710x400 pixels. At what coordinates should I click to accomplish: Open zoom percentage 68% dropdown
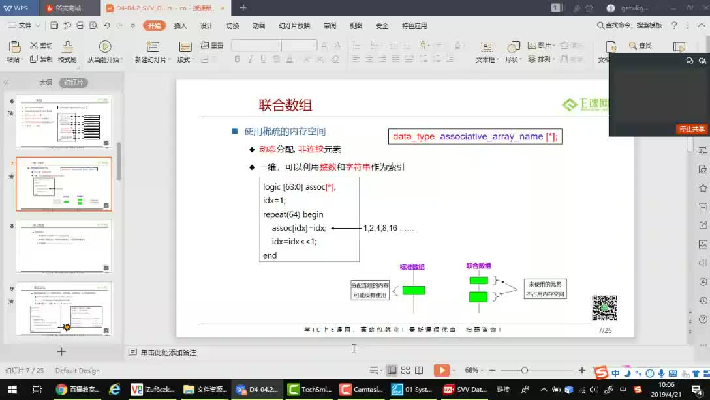[474, 370]
